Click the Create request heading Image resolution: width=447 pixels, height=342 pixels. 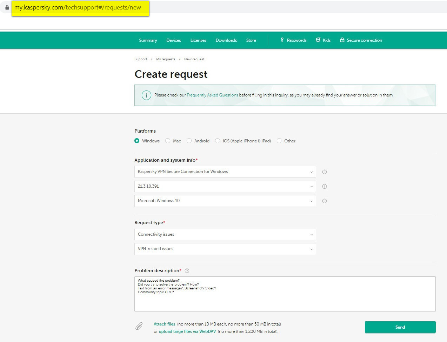171,74
